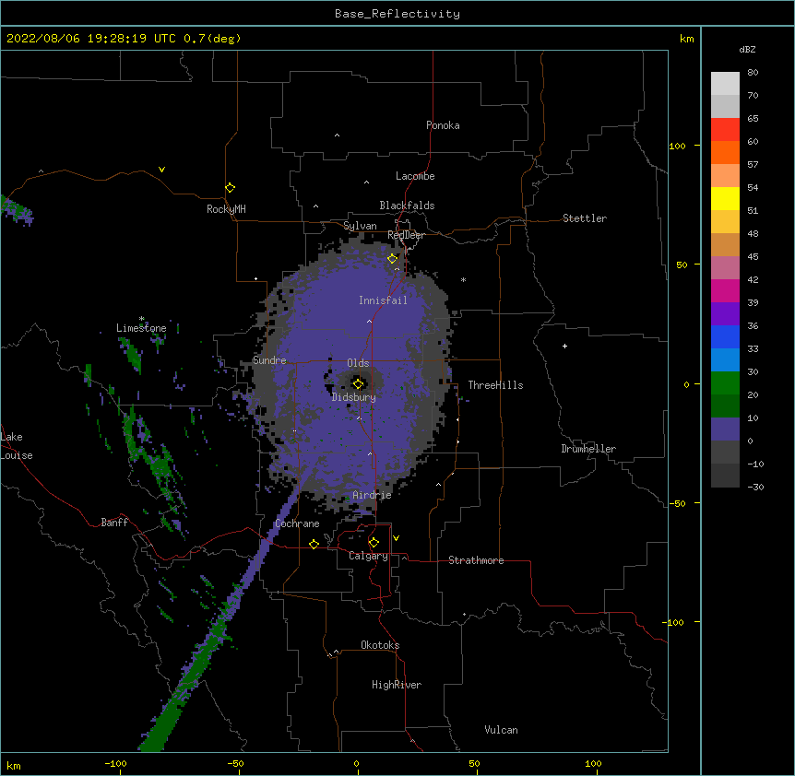Click the Base_Reflectivity title

point(397,14)
